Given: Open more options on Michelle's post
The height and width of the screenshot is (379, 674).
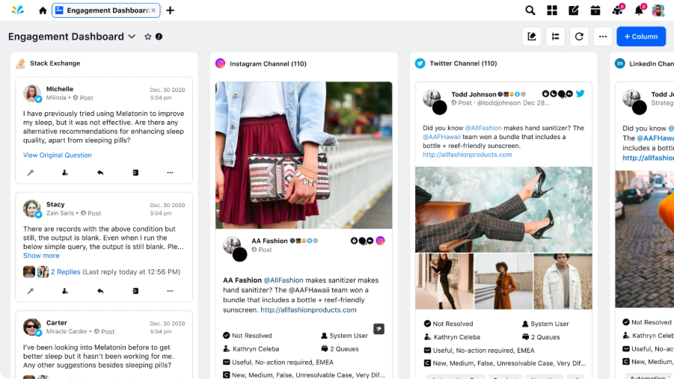Looking at the screenshot, I should pos(171,173).
